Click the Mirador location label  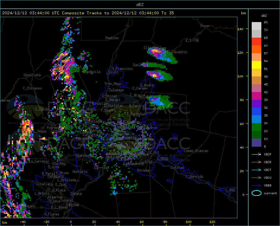144,170
